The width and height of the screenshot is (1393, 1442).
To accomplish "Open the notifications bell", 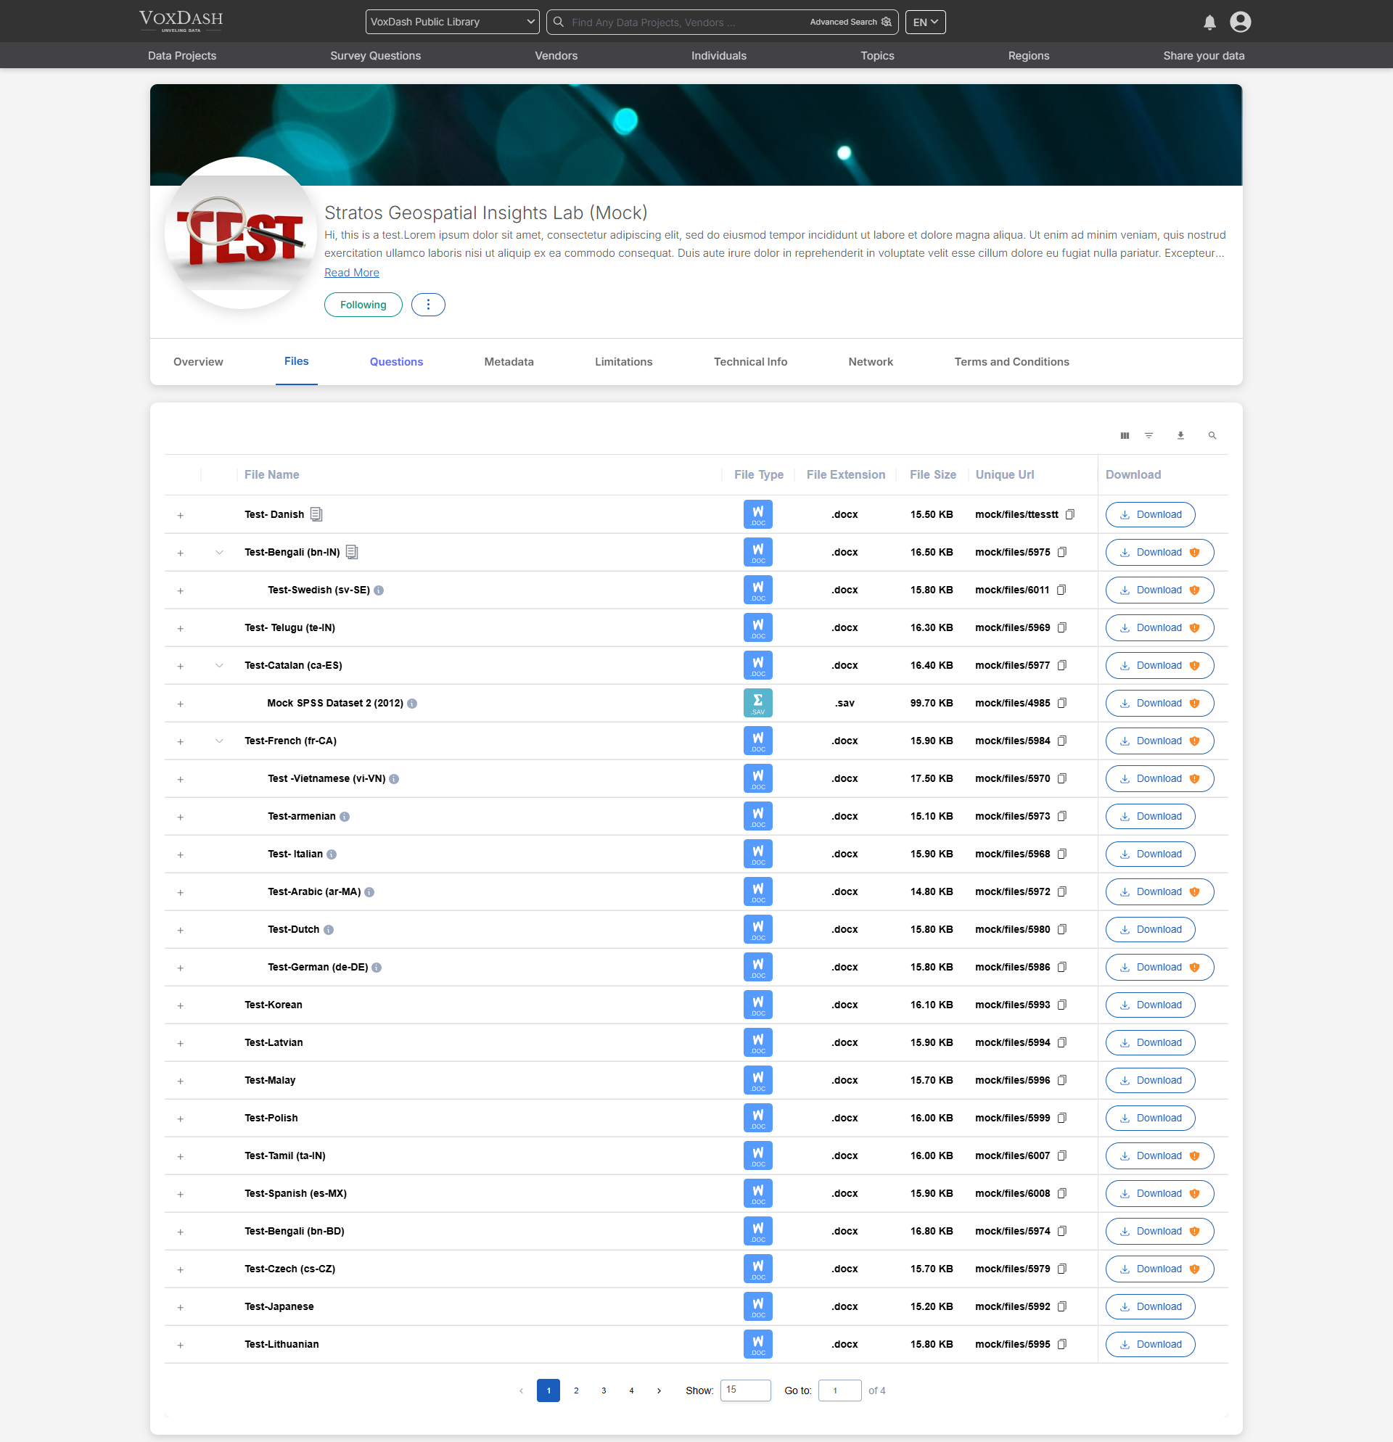I will (1209, 22).
